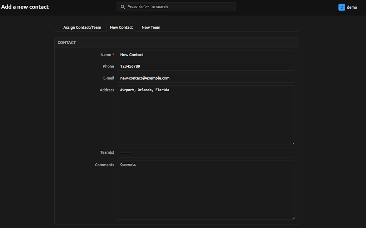Image resolution: width=366 pixels, height=228 pixels.
Task: Switch to the Assign Contact/Team tab
Action: point(82,28)
